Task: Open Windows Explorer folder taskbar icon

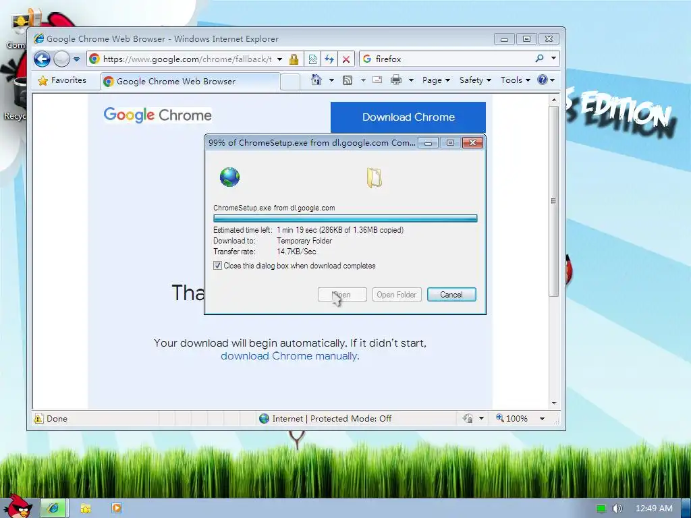Action: (86, 509)
